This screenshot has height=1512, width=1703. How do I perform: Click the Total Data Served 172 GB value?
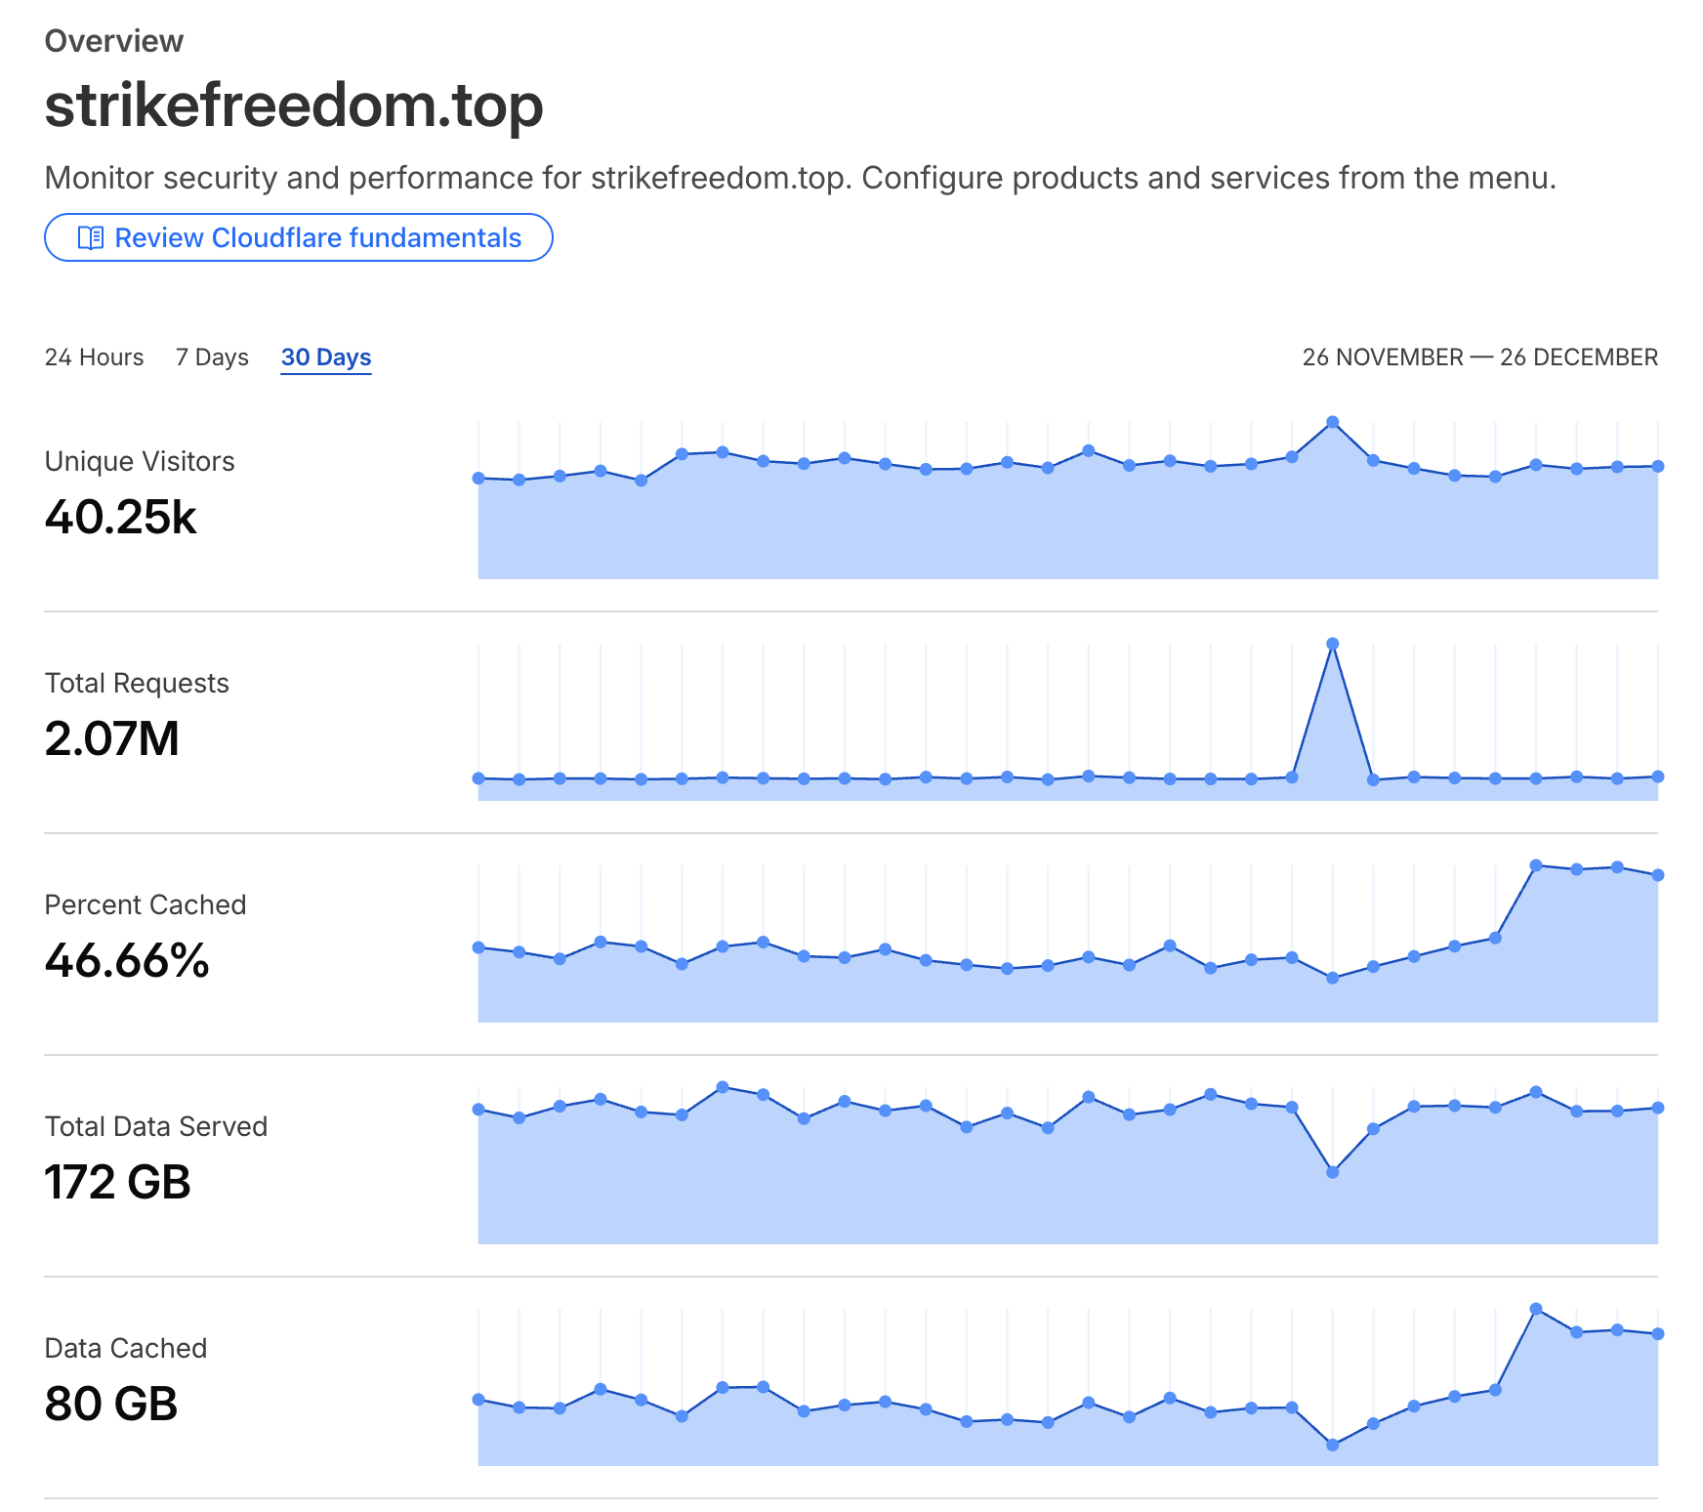(x=118, y=1183)
